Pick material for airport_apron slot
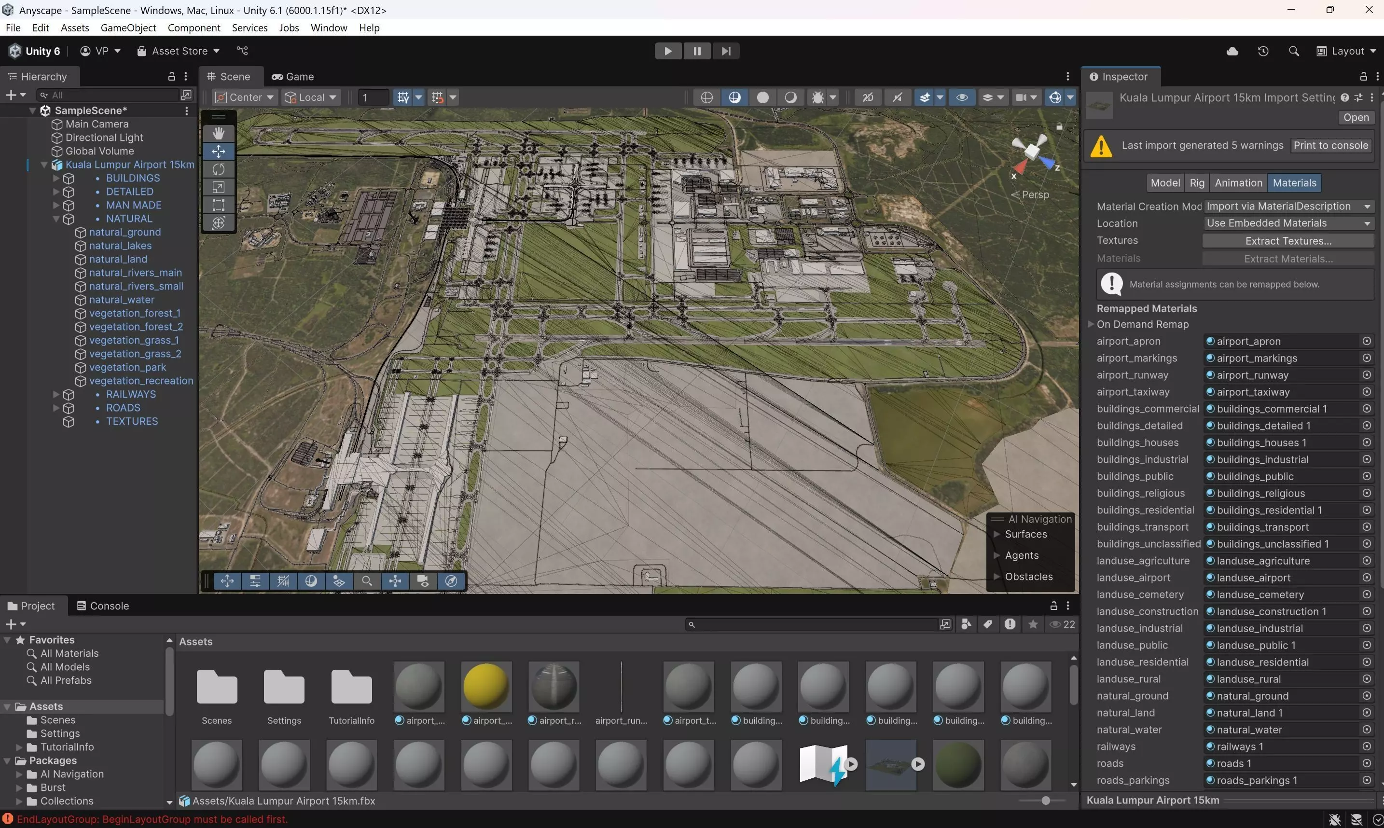Image resolution: width=1384 pixels, height=828 pixels. 1367,341
